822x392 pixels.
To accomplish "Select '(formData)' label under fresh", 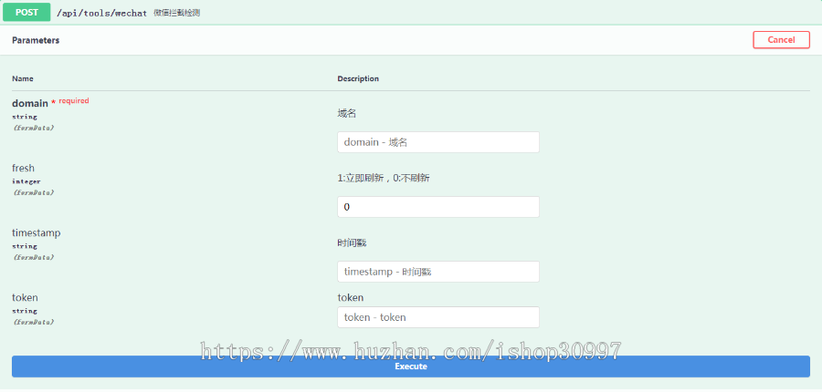I will coord(33,192).
